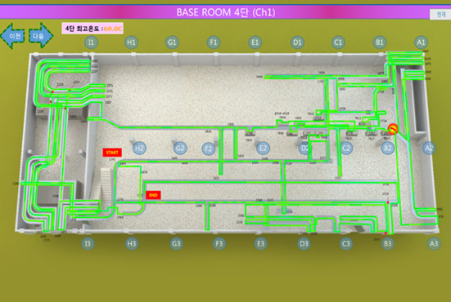The width and height of the screenshot is (451, 302).
Task: Click the red START label
Action: [112, 153]
